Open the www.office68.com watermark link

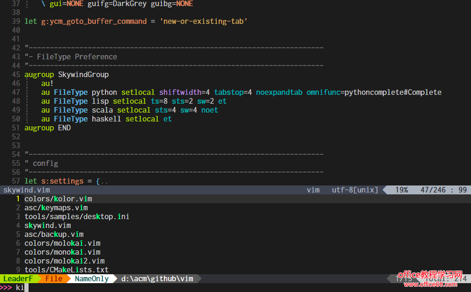pos(431,284)
